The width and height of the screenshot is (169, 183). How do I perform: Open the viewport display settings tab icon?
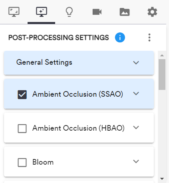point(14,12)
